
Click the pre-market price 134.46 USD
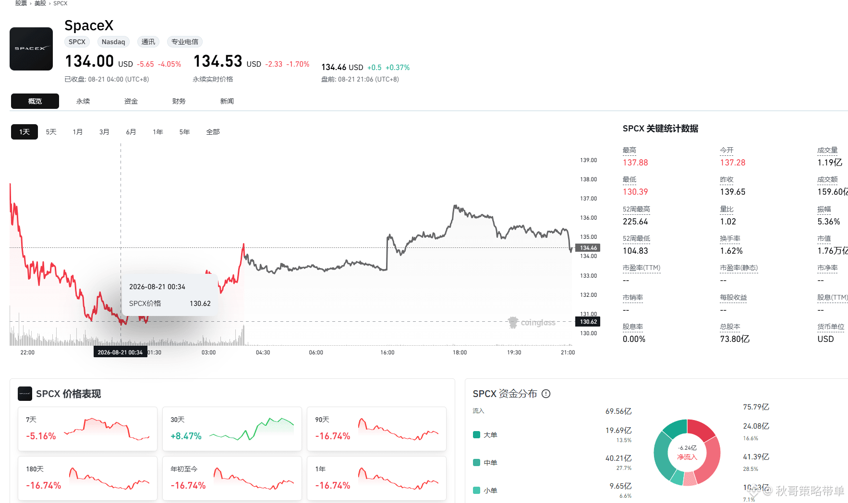(x=342, y=67)
